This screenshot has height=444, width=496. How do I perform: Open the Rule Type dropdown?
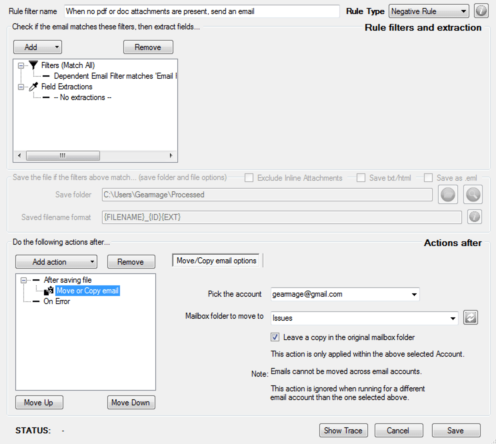click(429, 11)
